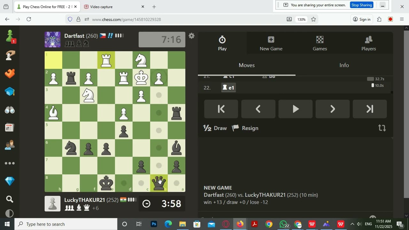Open the browser extensions puzzle icon

(x=379, y=19)
